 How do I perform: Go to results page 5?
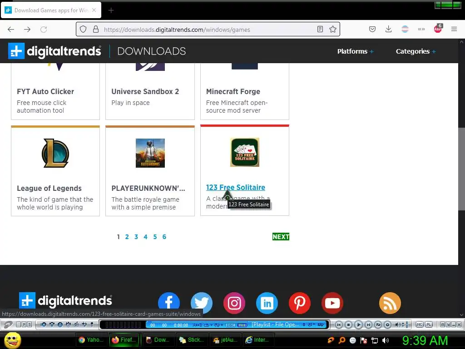[x=155, y=237]
